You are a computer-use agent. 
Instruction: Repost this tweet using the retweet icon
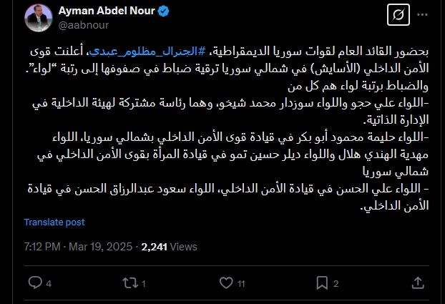tap(129, 283)
